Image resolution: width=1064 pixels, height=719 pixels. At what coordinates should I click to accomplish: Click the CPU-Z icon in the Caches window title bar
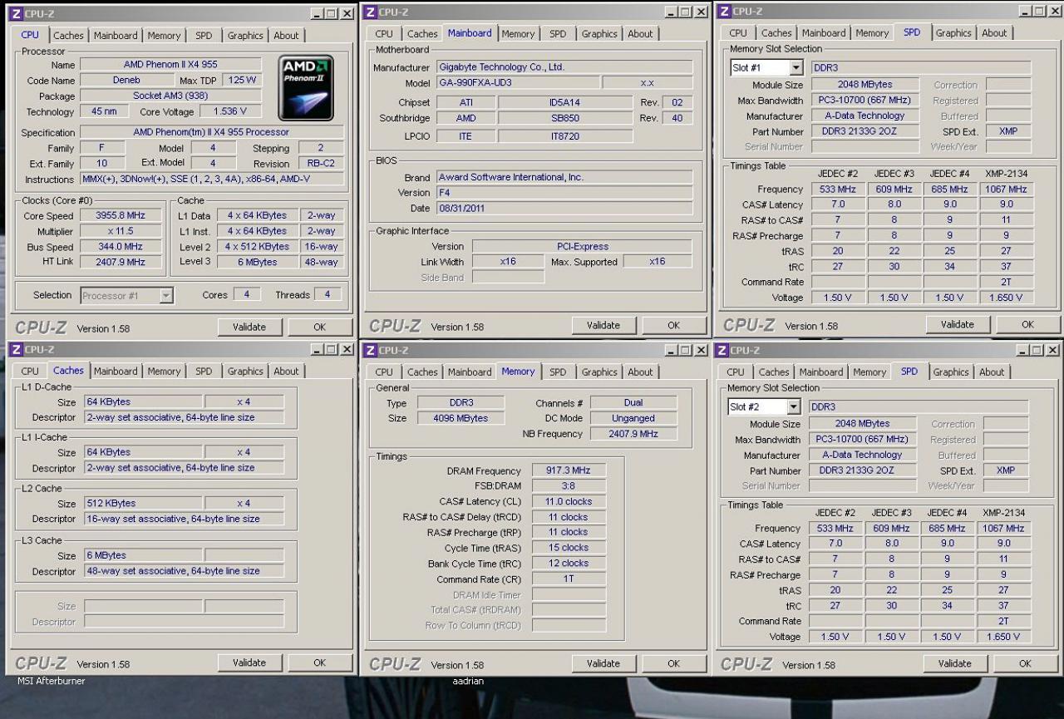pyautogui.click(x=16, y=349)
